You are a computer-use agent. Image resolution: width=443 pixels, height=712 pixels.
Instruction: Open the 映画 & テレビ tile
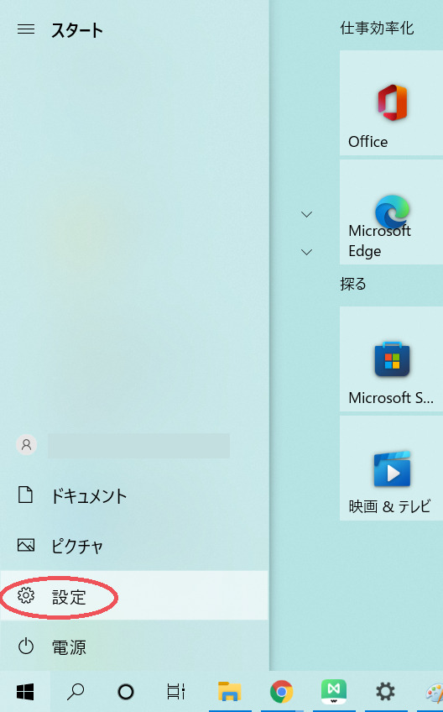coord(391,469)
